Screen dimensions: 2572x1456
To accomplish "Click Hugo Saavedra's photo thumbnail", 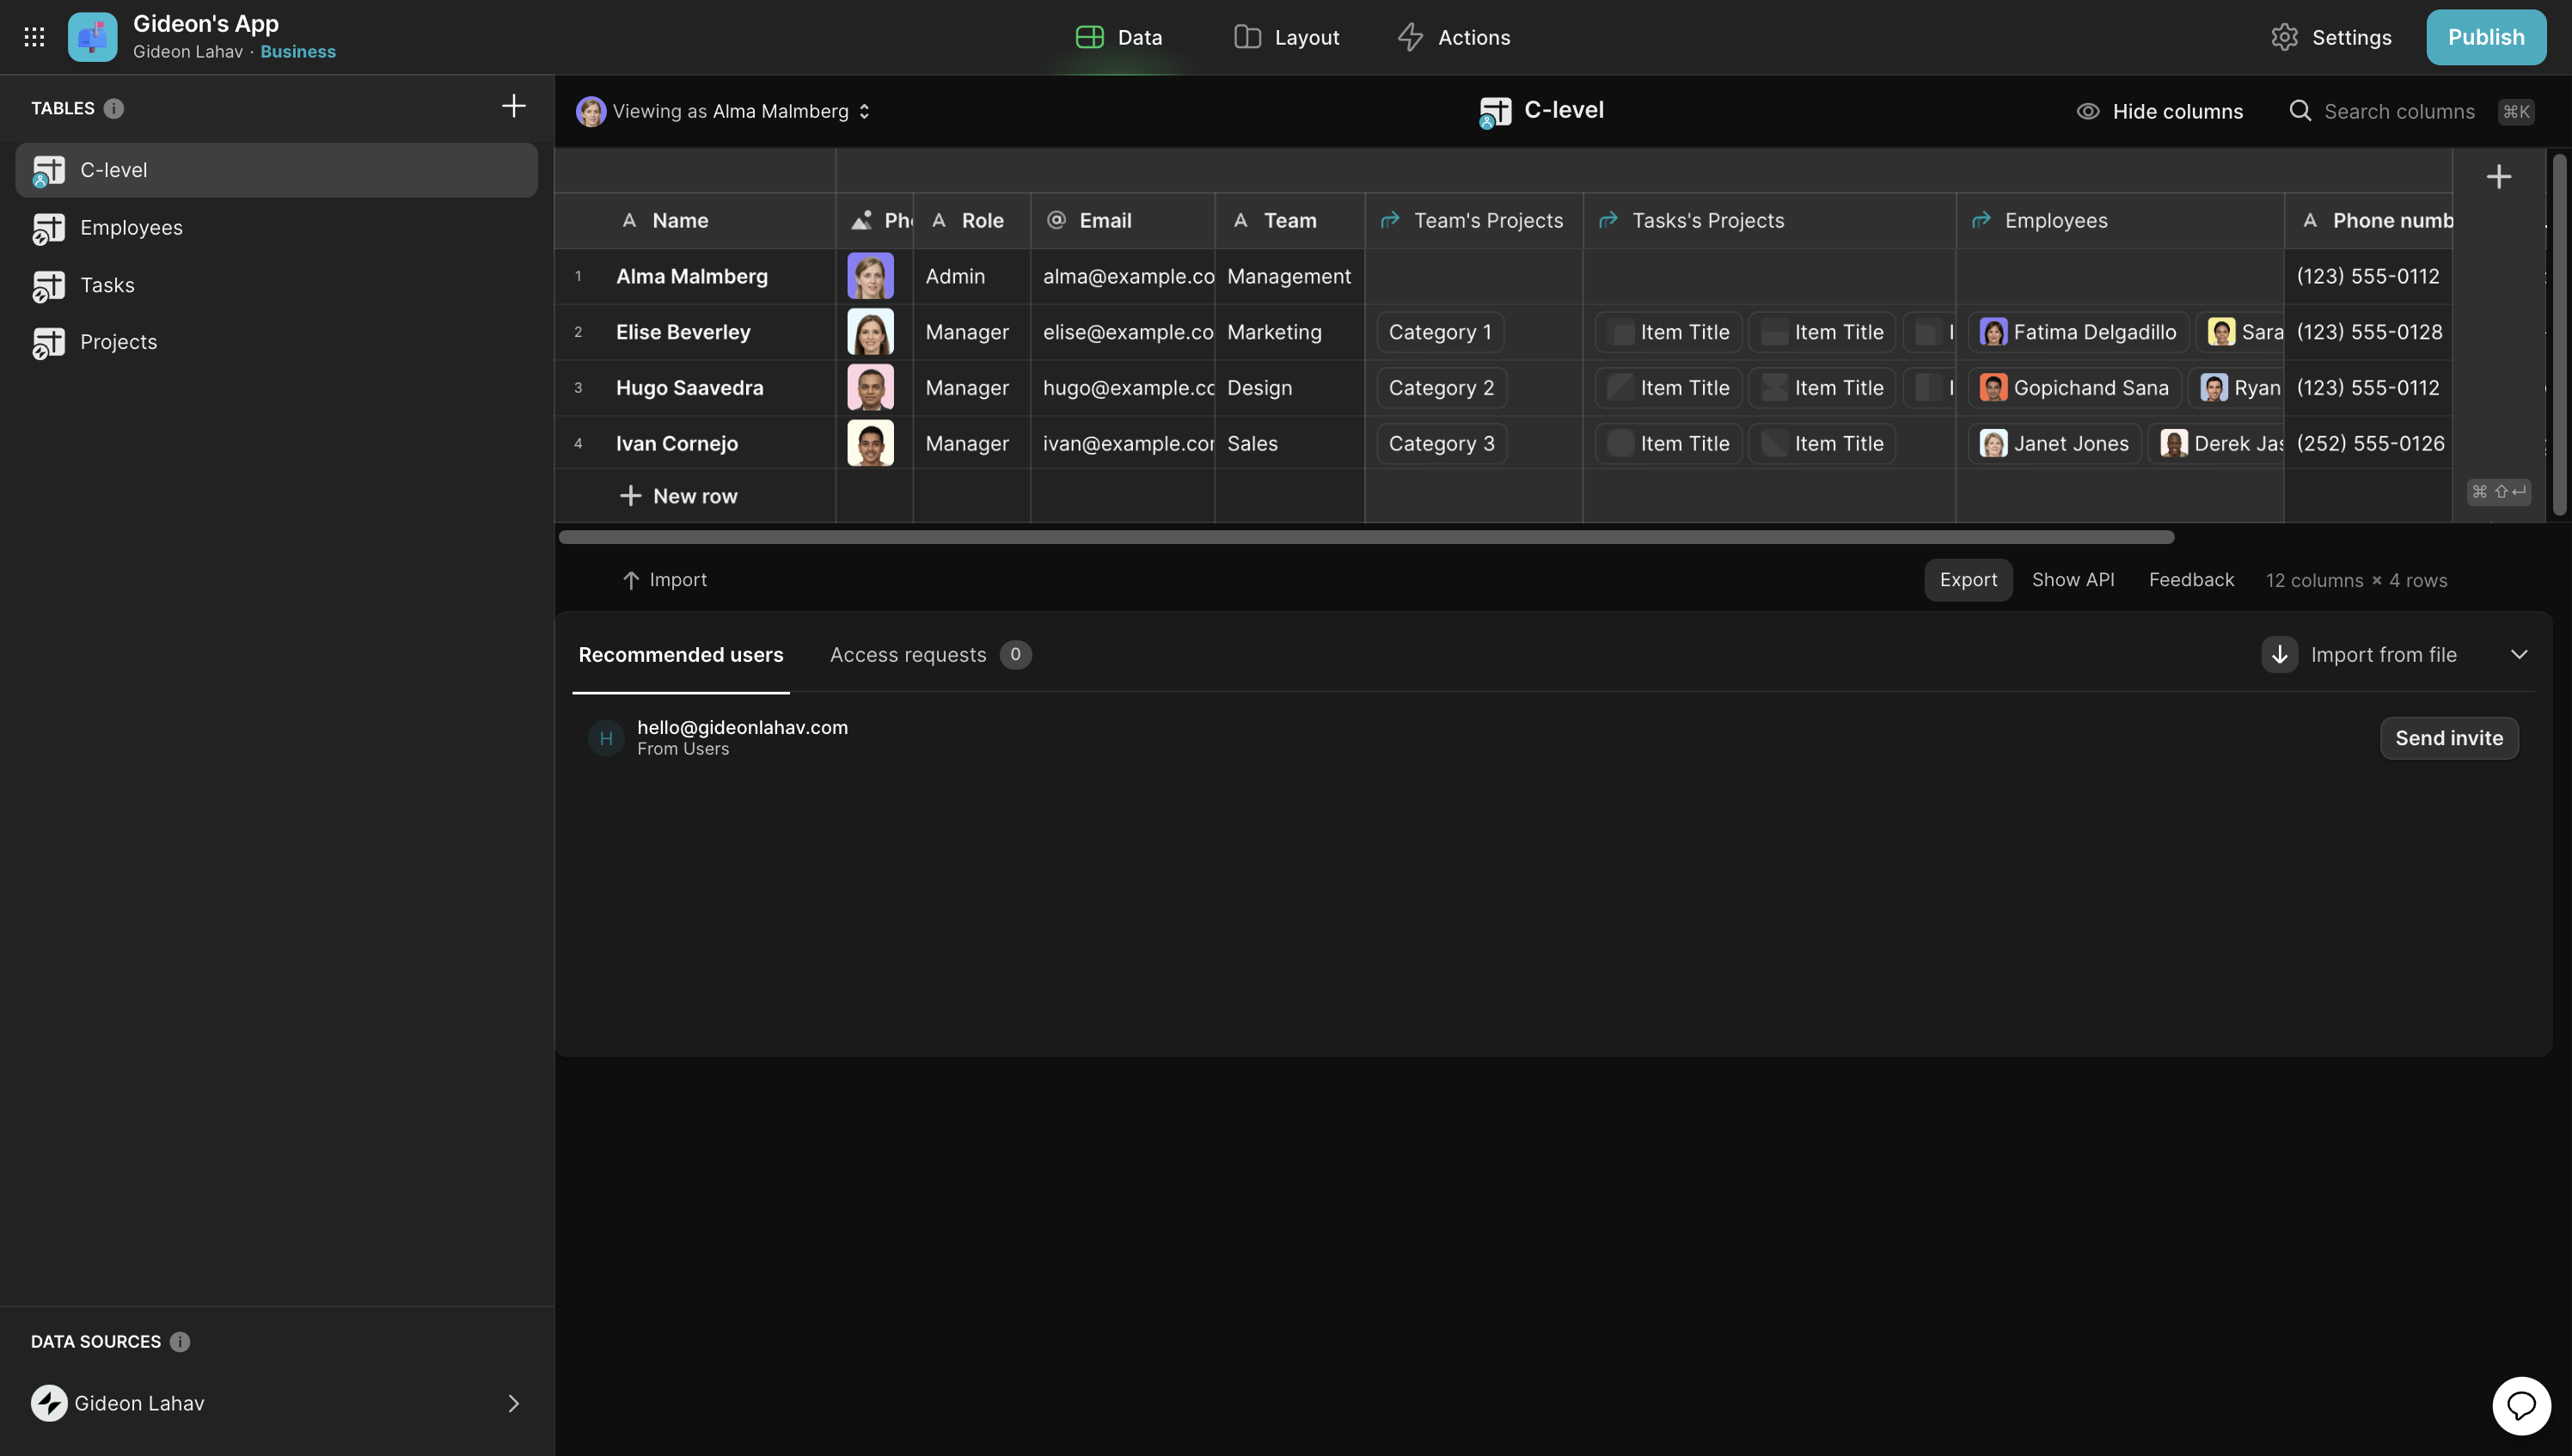I will coord(870,387).
